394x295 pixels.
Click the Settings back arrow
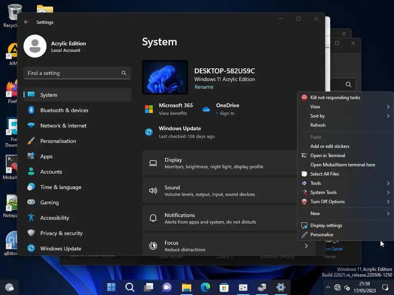point(27,22)
